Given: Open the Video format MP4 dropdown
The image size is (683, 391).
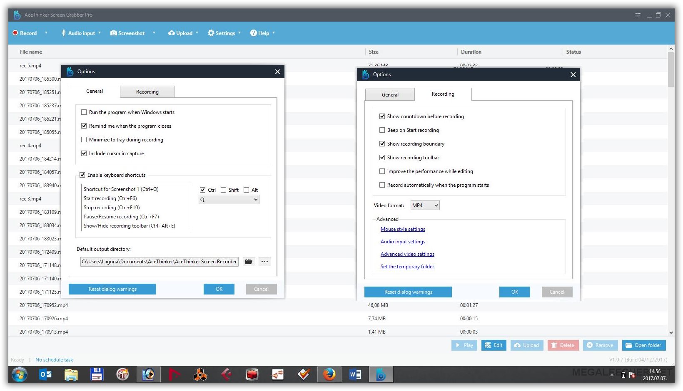Looking at the screenshot, I should pyautogui.click(x=425, y=205).
